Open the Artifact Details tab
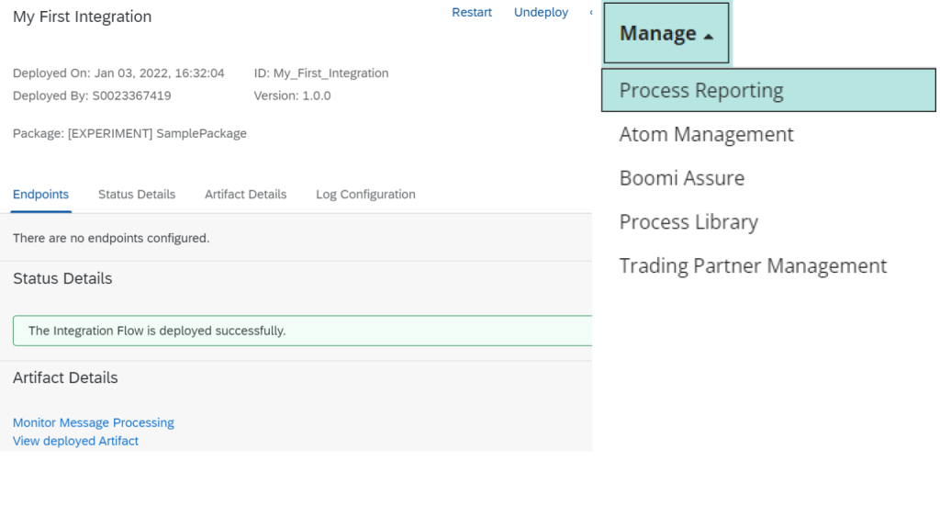This screenshot has height=528, width=940. click(x=245, y=195)
